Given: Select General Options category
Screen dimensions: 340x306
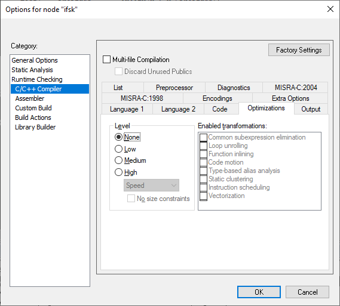Looking at the screenshot, I should tap(50, 60).
